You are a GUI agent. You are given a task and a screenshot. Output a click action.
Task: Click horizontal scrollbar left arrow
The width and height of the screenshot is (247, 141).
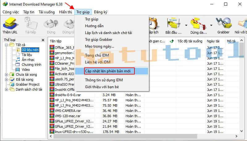click(x=51, y=136)
